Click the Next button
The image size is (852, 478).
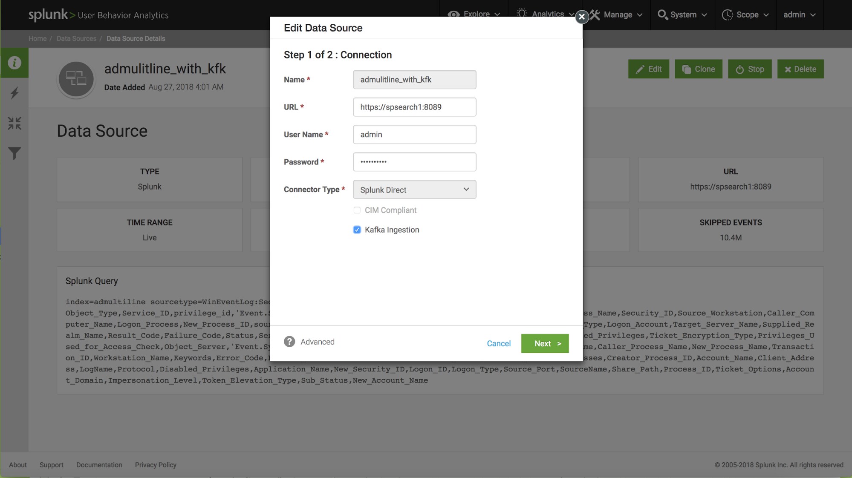(x=545, y=343)
